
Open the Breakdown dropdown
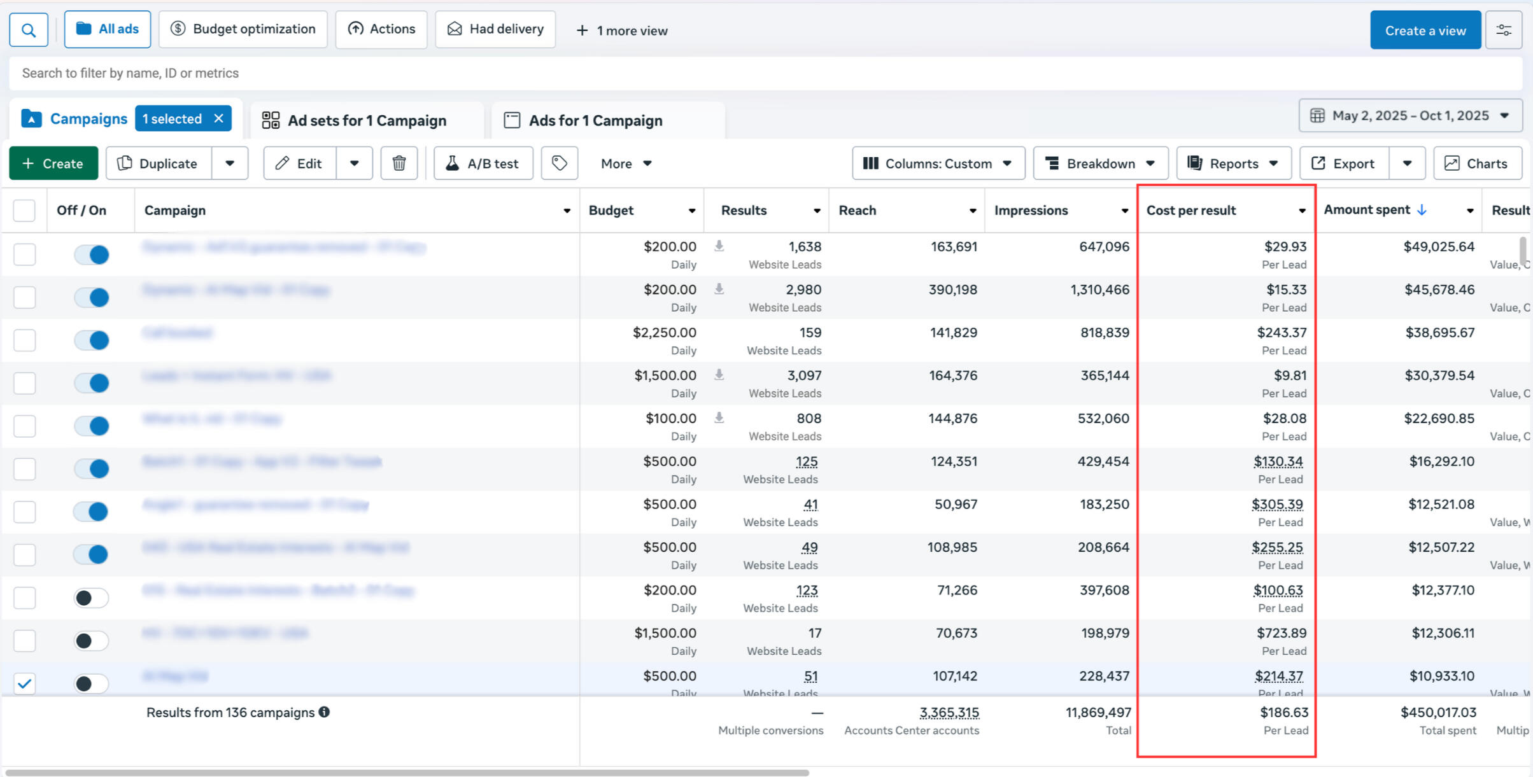[1100, 164]
